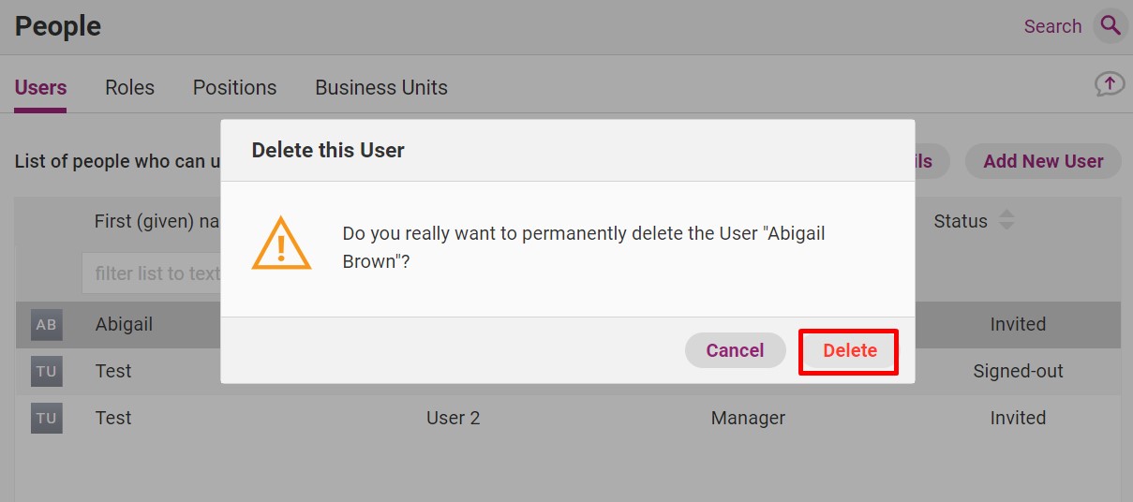The width and height of the screenshot is (1133, 502).
Task: Select the Users tab
Action: pos(40,88)
